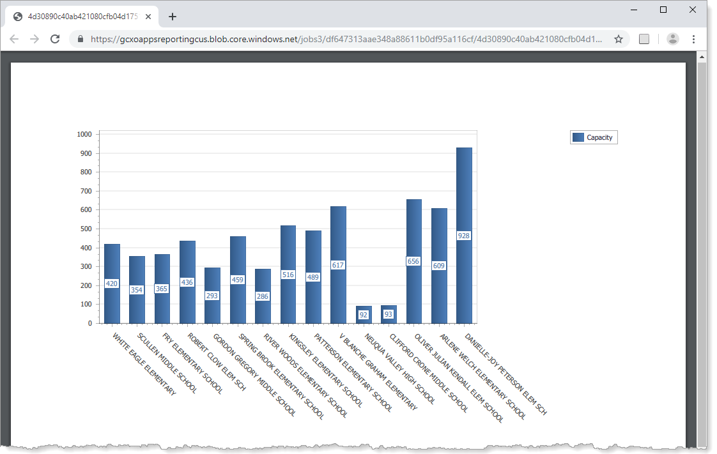Click the padlock security icon in address bar
Viewport: 717px width, 454px height.
click(80, 39)
